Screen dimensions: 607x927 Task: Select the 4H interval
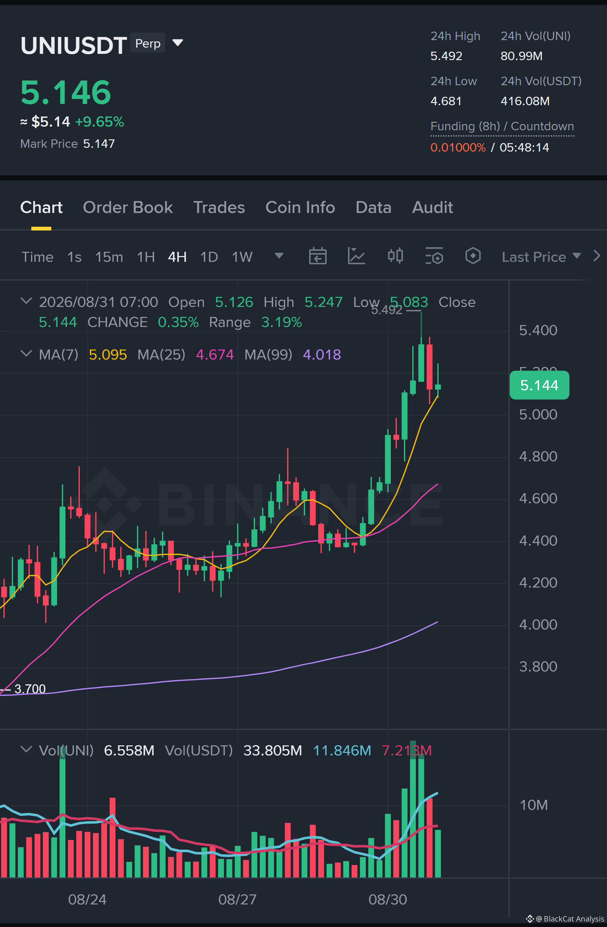[x=177, y=257]
